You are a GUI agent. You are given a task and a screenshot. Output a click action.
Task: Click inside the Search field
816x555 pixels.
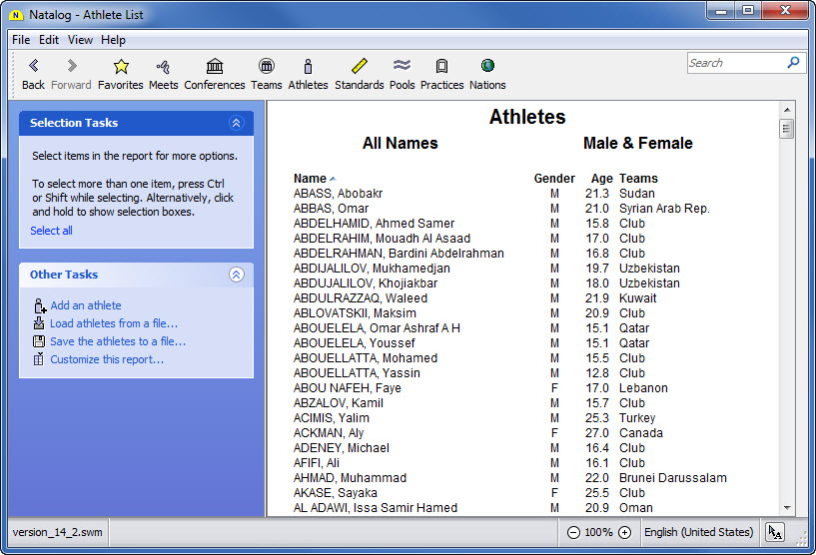pos(735,63)
